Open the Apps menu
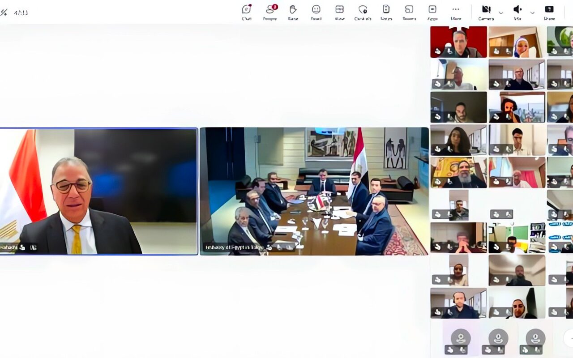 [x=432, y=12]
